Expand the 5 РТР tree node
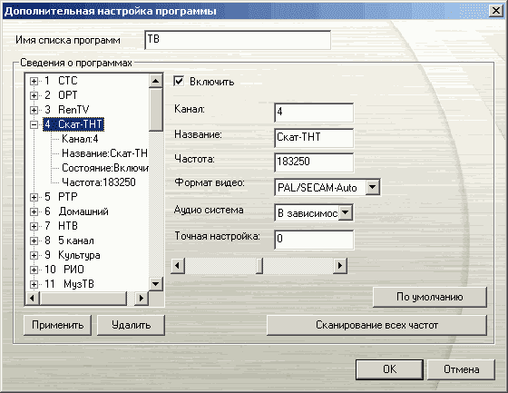Screen dimensions: 508x393 coord(34,197)
